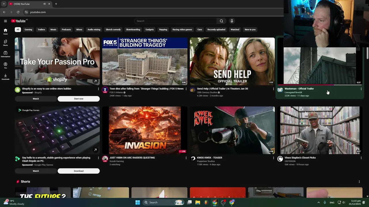Image resolution: width=369 pixels, height=207 pixels.
Task: Open Send Help Official Trailer title
Action: [223, 89]
